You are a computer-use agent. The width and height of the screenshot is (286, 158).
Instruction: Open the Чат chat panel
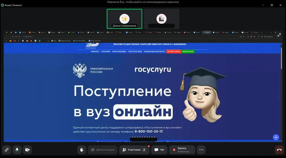pos(159,150)
